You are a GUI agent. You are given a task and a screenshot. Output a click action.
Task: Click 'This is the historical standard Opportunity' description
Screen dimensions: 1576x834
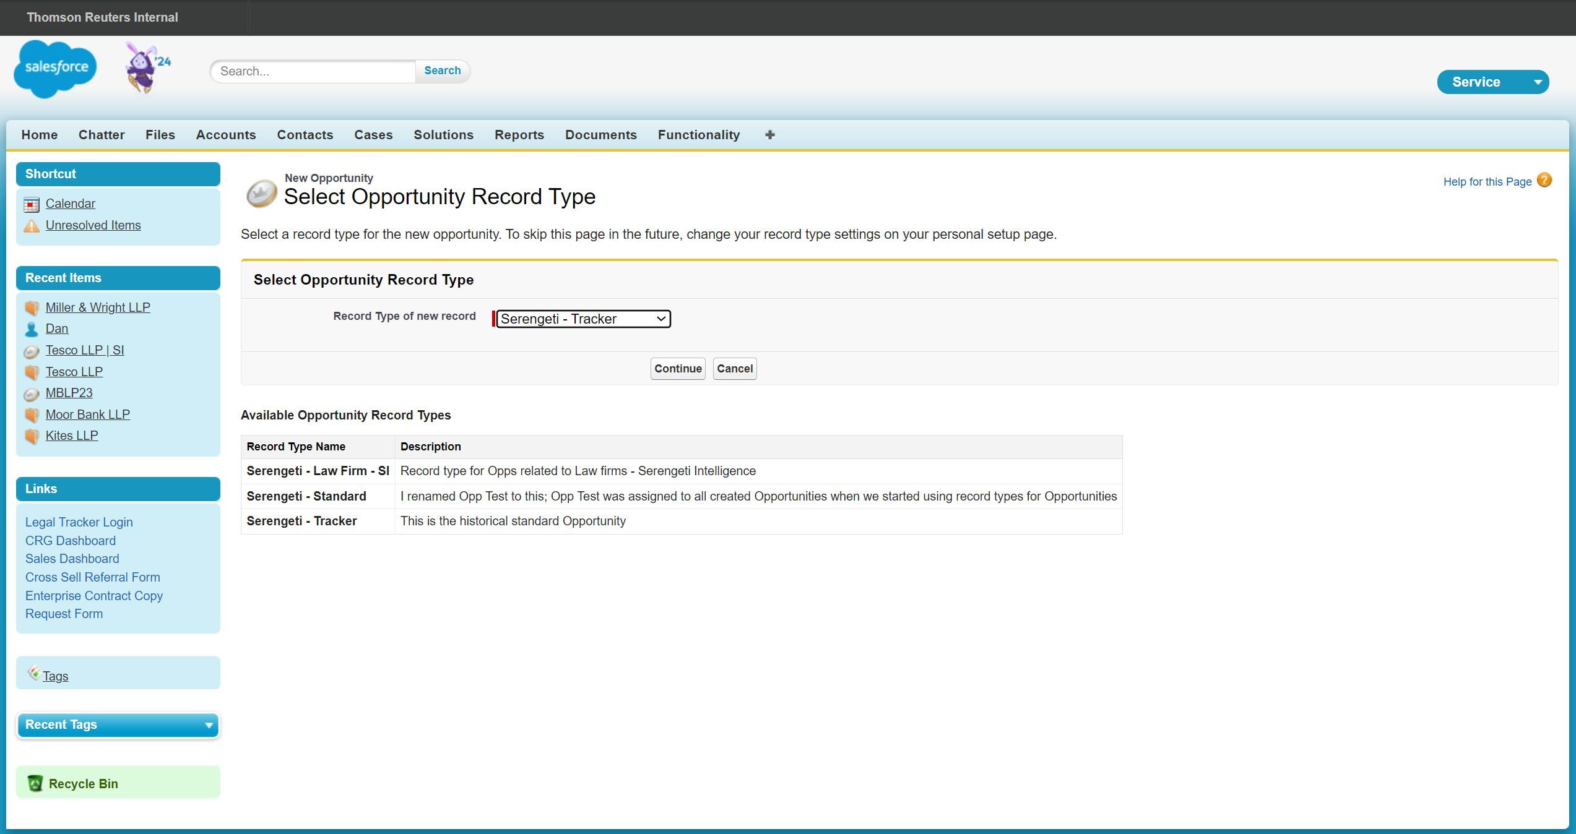point(513,521)
